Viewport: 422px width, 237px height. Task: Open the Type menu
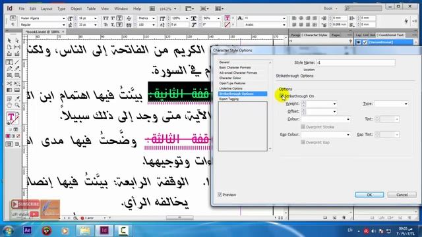click(x=61, y=9)
